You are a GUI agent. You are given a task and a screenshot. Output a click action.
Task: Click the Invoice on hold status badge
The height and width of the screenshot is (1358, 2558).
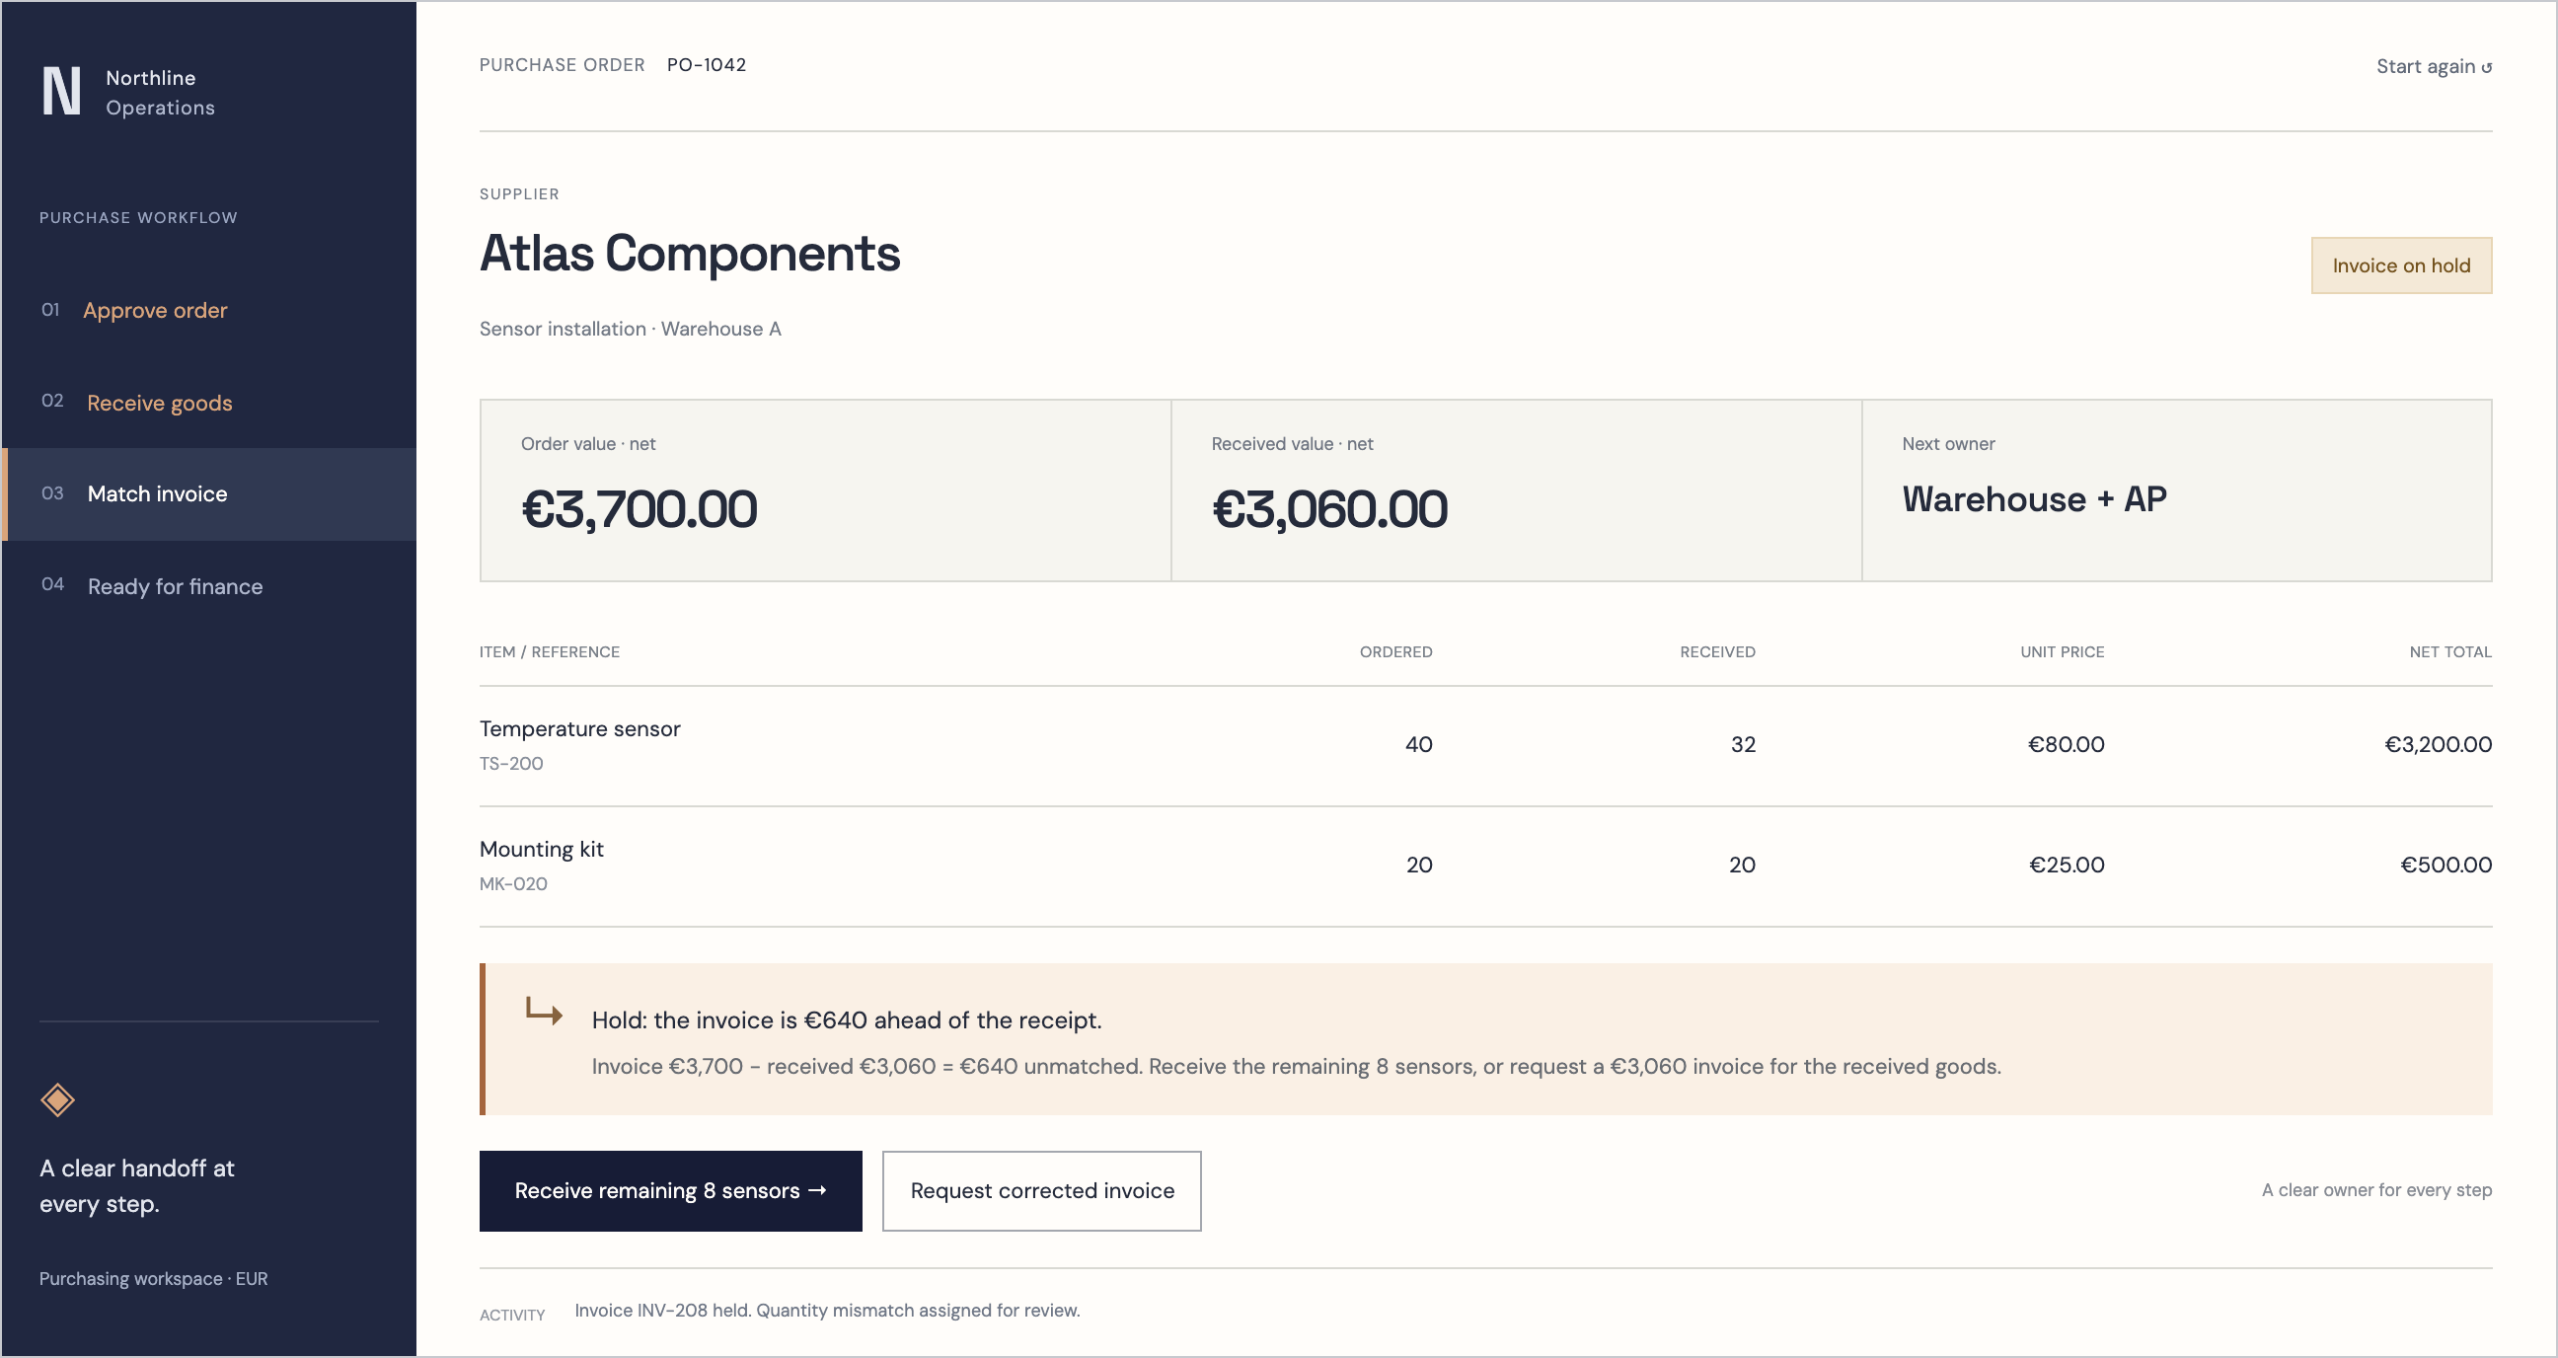tap(2401, 265)
